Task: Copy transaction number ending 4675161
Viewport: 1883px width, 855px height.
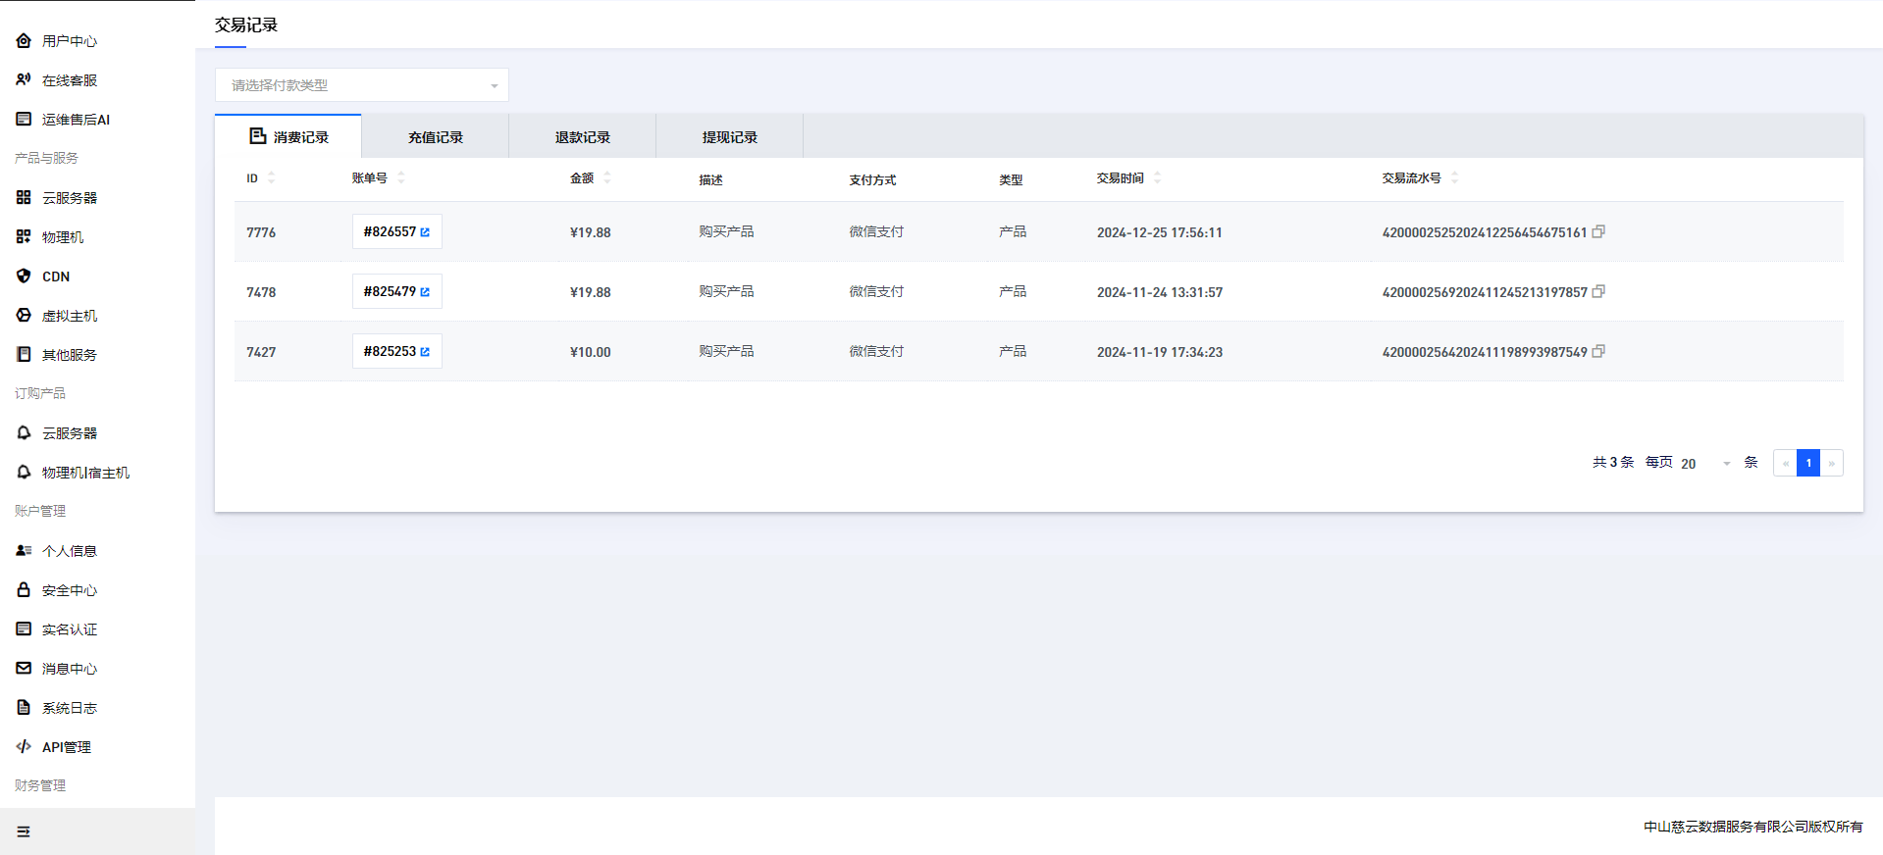Action: coord(1598,231)
